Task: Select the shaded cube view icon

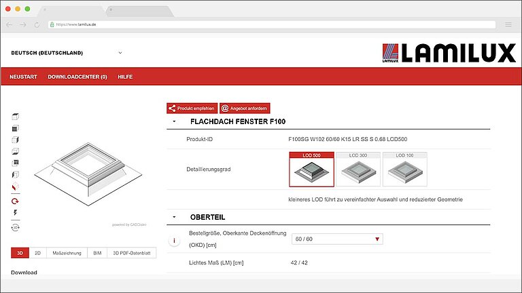Action: (16, 128)
